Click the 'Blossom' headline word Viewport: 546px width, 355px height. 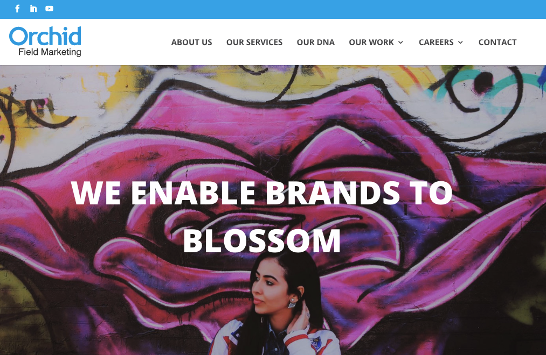pos(262,241)
